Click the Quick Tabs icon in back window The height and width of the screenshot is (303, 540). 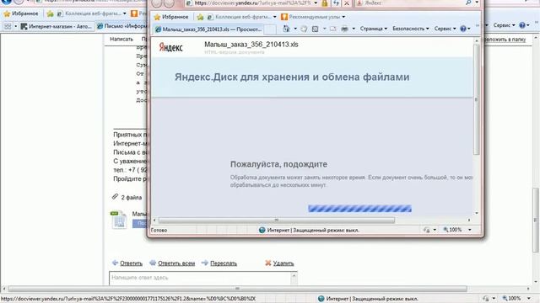[x=8, y=26]
